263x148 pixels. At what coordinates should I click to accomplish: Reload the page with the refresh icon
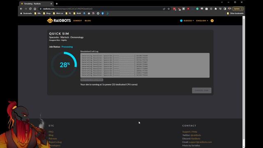pos(30,9)
